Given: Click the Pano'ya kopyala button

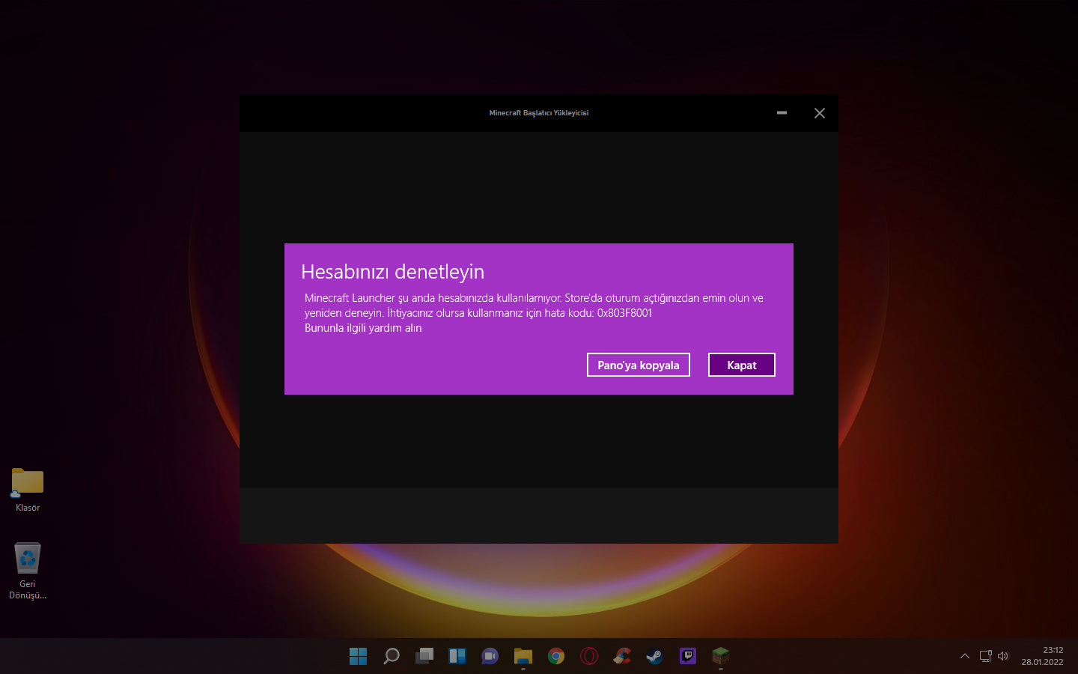Looking at the screenshot, I should coord(639,365).
